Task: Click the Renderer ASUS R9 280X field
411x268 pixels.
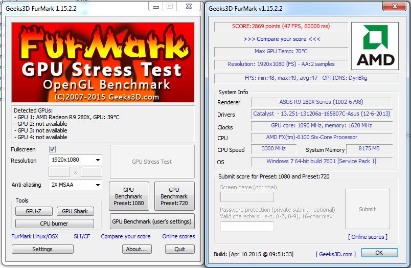Action: point(322,102)
